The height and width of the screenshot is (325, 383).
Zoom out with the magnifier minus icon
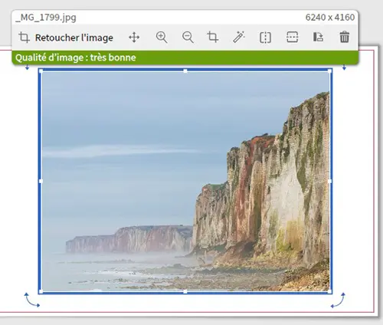(x=188, y=38)
